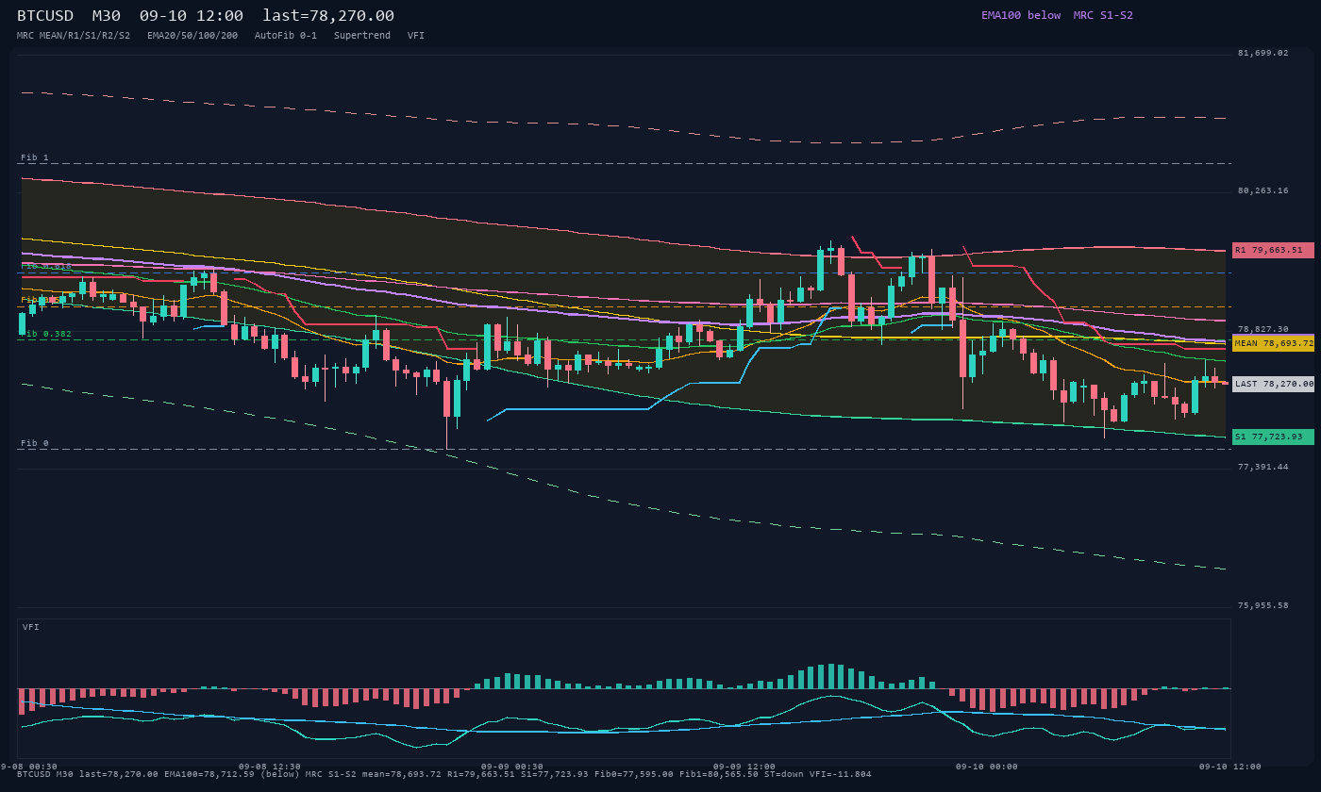The image size is (1321, 792).
Task: Click the 09-09 12:00 time axis label
Action: pos(744,767)
